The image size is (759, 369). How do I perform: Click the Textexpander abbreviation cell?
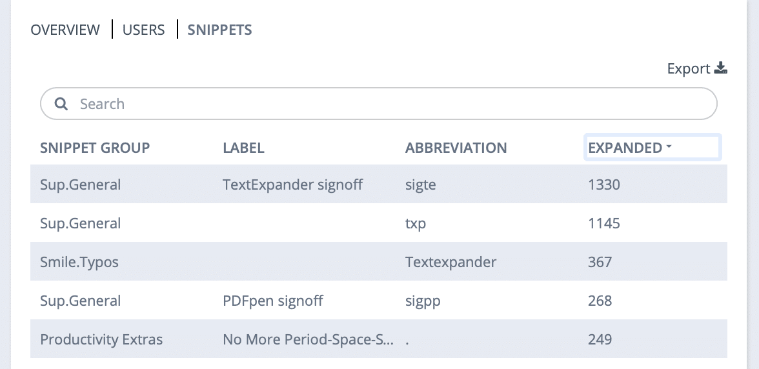pyautogui.click(x=450, y=262)
